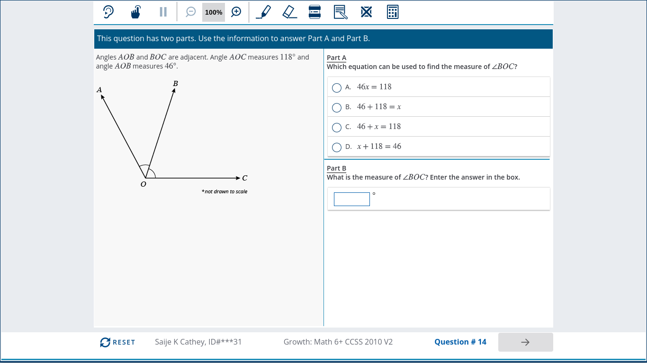Zoom out with the minus magnifier
The height and width of the screenshot is (363, 647).
(x=190, y=12)
